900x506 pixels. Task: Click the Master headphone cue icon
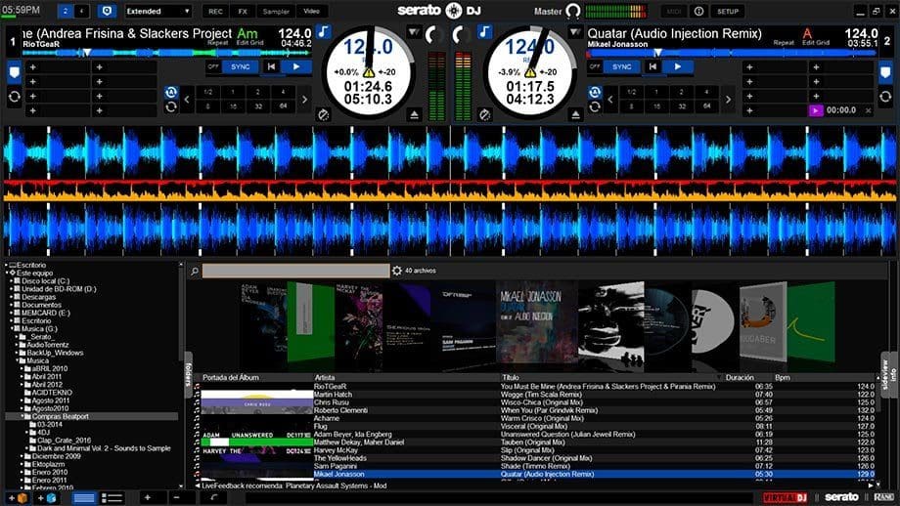point(573,11)
